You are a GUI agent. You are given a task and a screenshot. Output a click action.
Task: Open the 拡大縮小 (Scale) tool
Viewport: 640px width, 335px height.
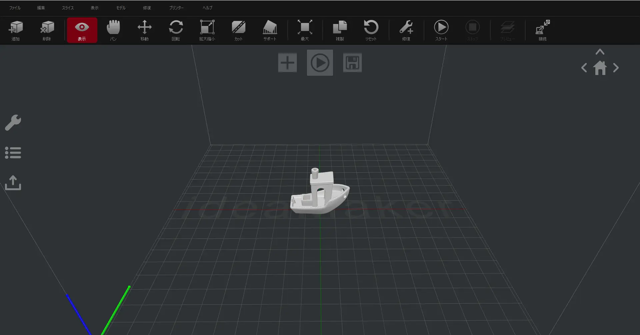[207, 30]
